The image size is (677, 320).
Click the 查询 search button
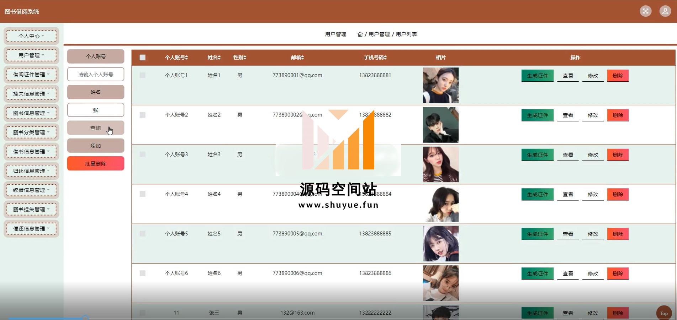coord(96,128)
